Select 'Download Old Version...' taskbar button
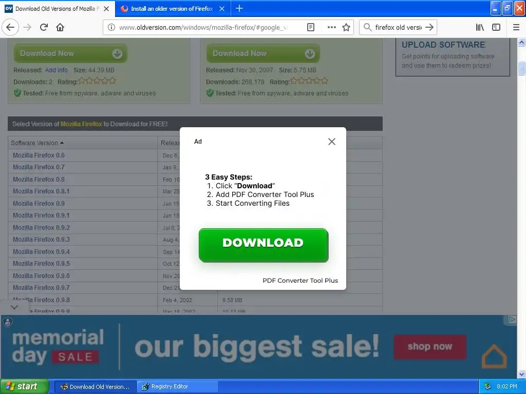The image size is (526, 394). 95,387
